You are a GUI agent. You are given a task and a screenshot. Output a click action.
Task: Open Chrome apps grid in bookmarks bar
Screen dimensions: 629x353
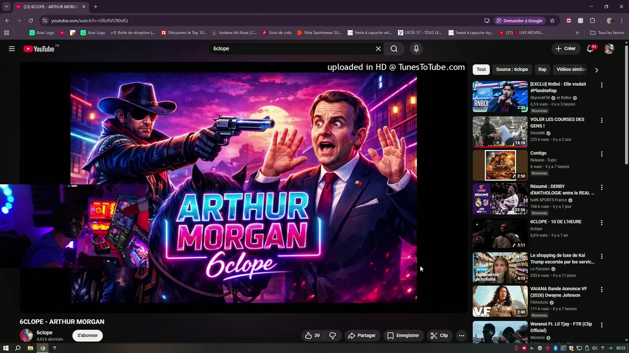click(6, 33)
